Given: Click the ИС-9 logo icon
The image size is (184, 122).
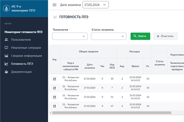Looking at the screenshot, I should [x=6, y=8].
